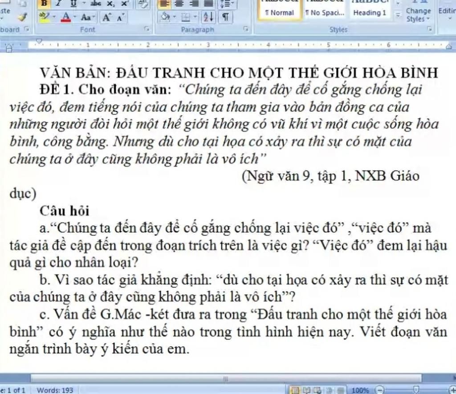This screenshot has width=456, height=394.
Task: Toggle Bold formatting
Action: [45, 3]
